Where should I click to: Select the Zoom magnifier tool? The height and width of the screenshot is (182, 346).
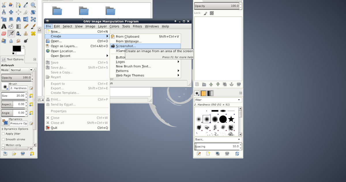click(33, 5)
